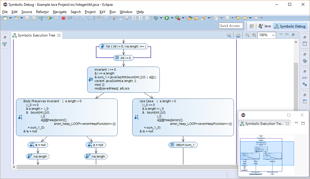
Task: Expand the External Tools dropdown arrow
Action: coord(183,18)
